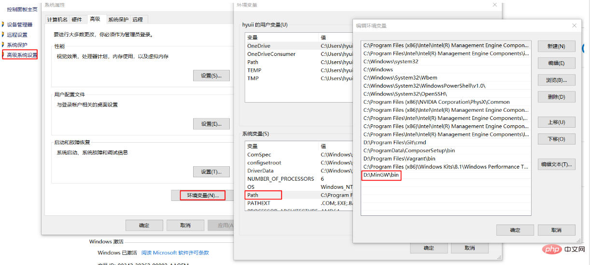Cancel the Edit Environment Variable dialog

556,230
